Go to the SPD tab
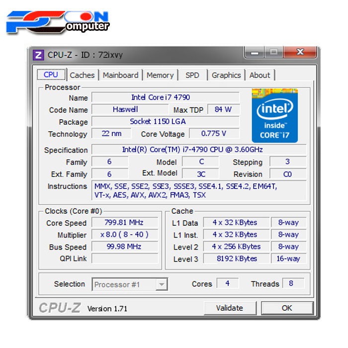The image size is (348, 348). coord(192,75)
